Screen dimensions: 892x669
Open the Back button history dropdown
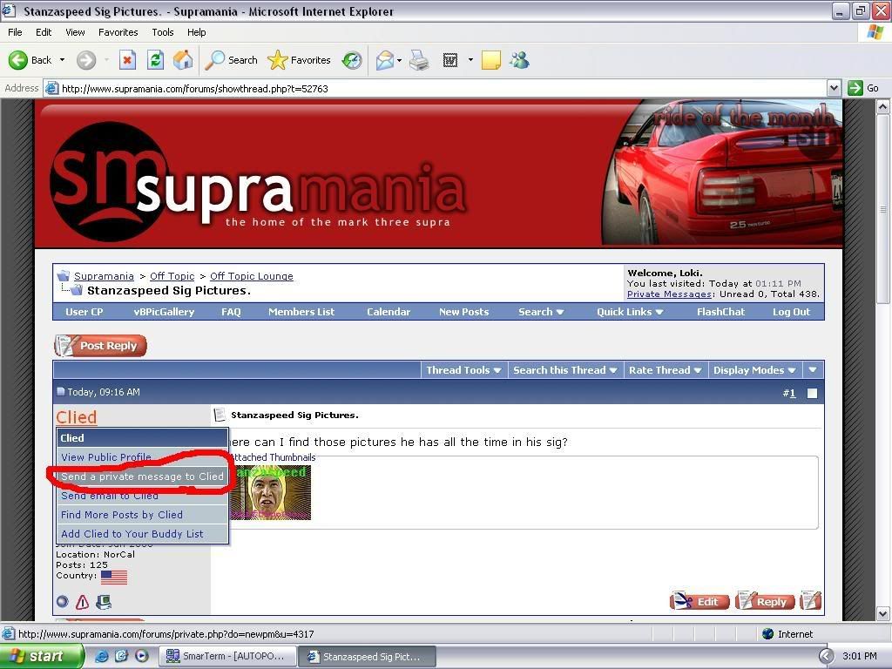(62, 60)
